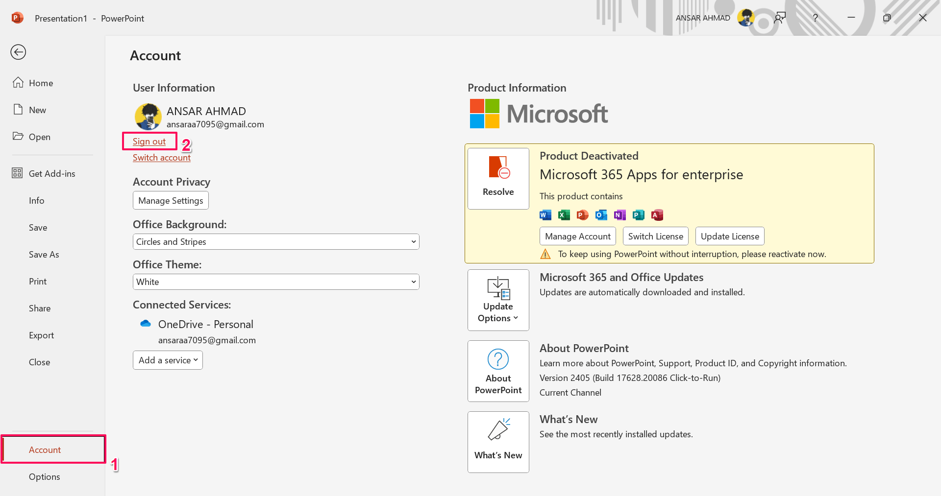Click the feedback person icon in title bar
941x496 pixels.
click(x=780, y=18)
